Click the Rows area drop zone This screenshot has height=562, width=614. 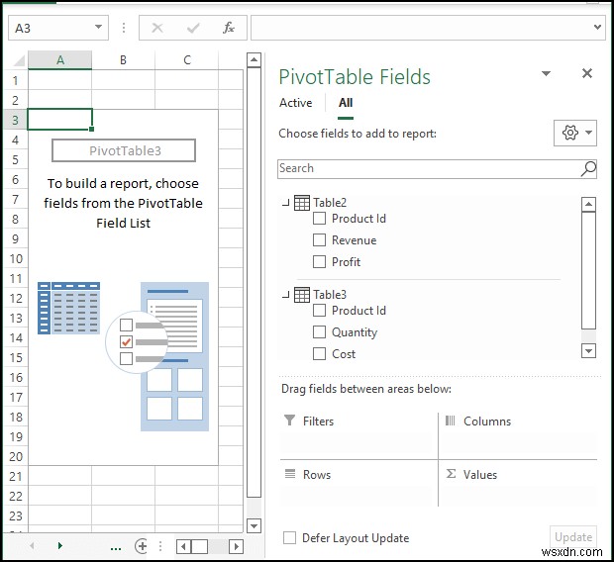(x=356, y=497)
